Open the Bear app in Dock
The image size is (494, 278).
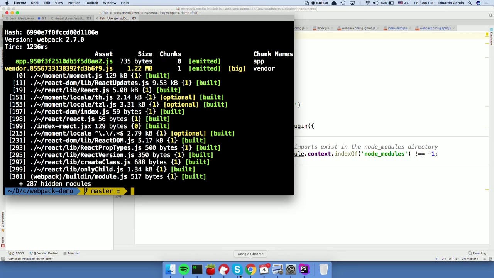(x=224, y=269)
